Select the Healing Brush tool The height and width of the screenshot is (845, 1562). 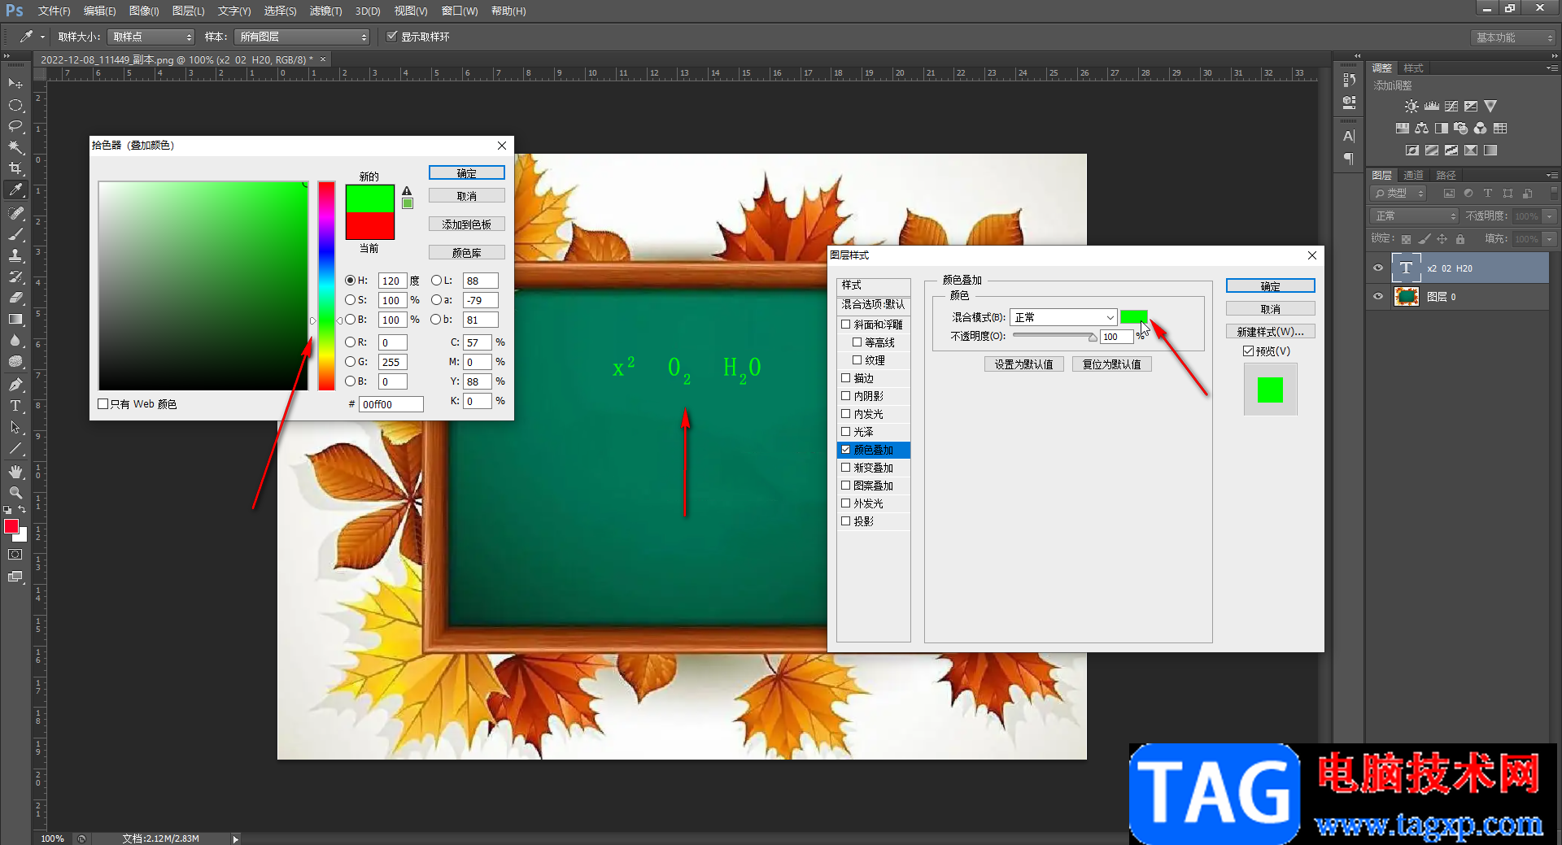[15, 212]
